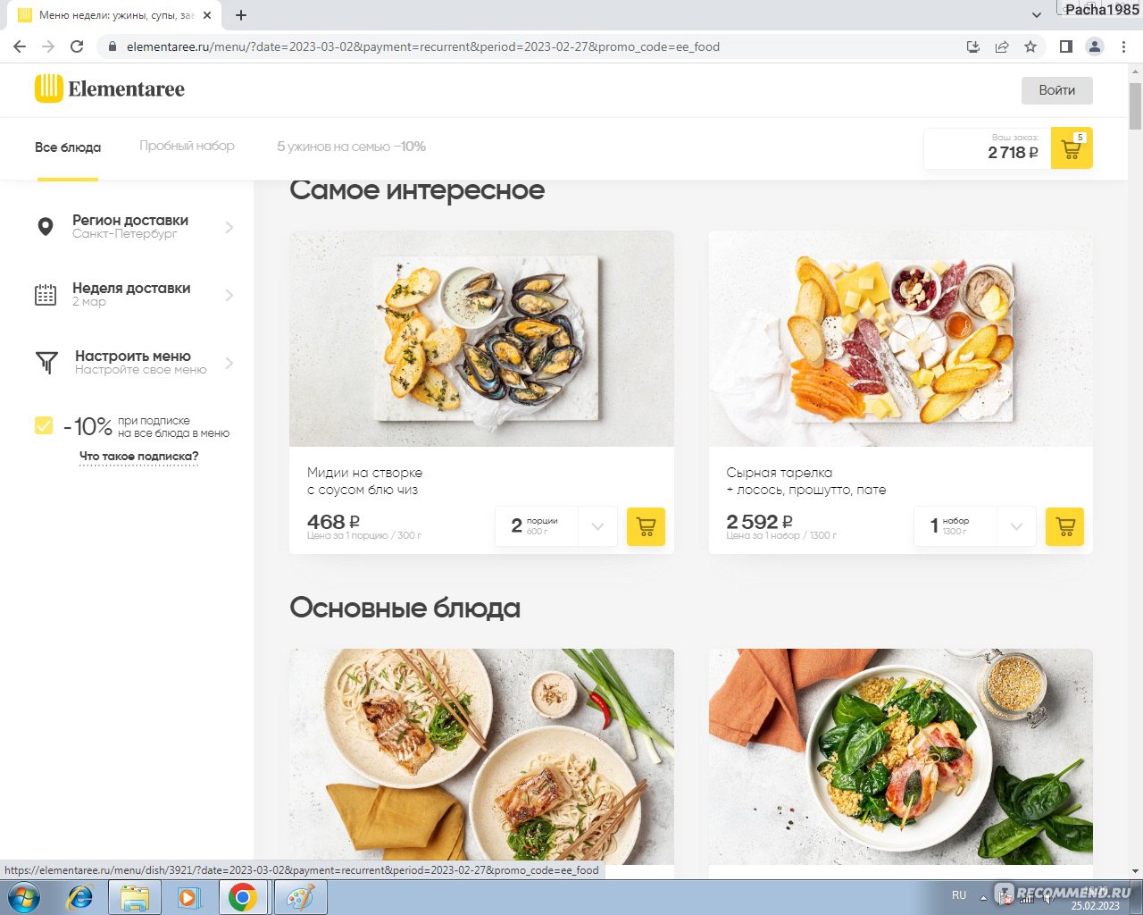Image resolution: width=1143 pixels, height=915 pixels.
Task: Expand the Регион доставки chevron
Action: 229,227
